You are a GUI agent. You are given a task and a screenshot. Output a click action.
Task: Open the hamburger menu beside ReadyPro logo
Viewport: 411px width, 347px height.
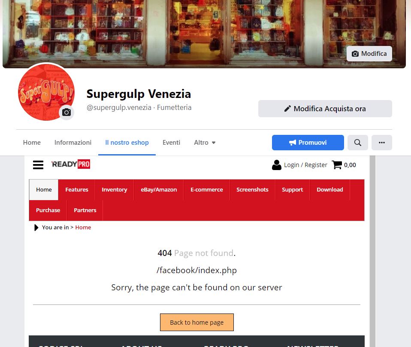38,165
